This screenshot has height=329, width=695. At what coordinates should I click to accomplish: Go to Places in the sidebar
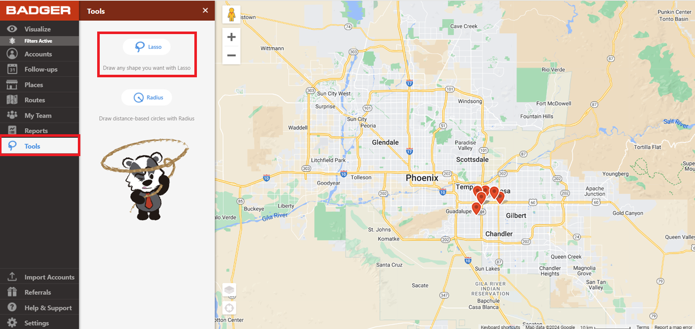(39, 84)
